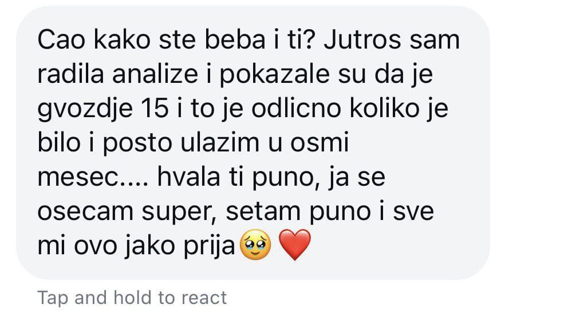564x328 pixels.
Task: Click the word 'osecam' in the message
Action: (x=85, y=213)
